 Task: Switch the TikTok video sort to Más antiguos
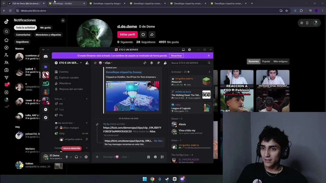tap(280, 61)
